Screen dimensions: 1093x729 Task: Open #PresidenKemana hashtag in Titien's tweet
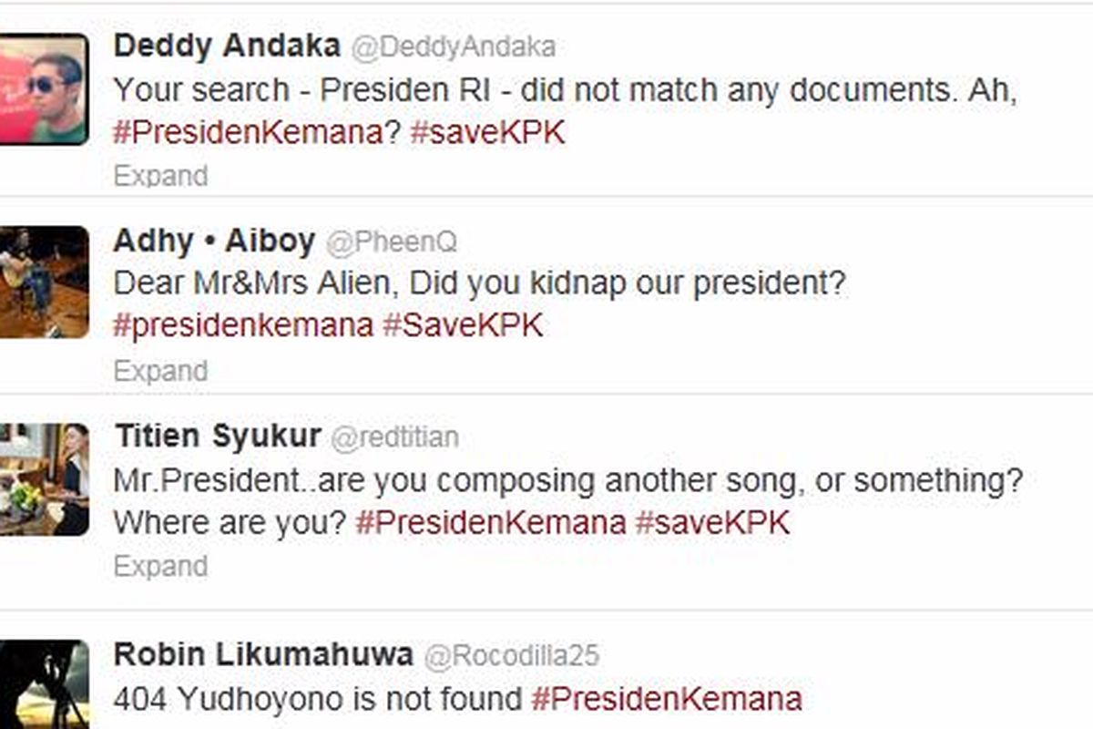(490, 523)
